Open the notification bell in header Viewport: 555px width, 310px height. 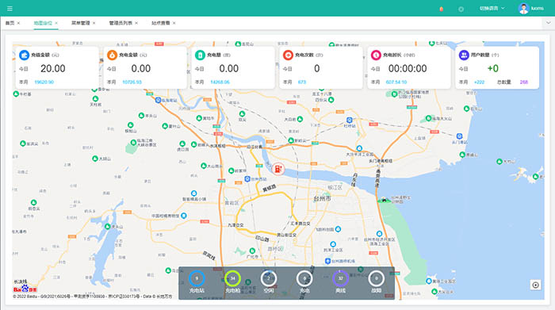(442, 9)
